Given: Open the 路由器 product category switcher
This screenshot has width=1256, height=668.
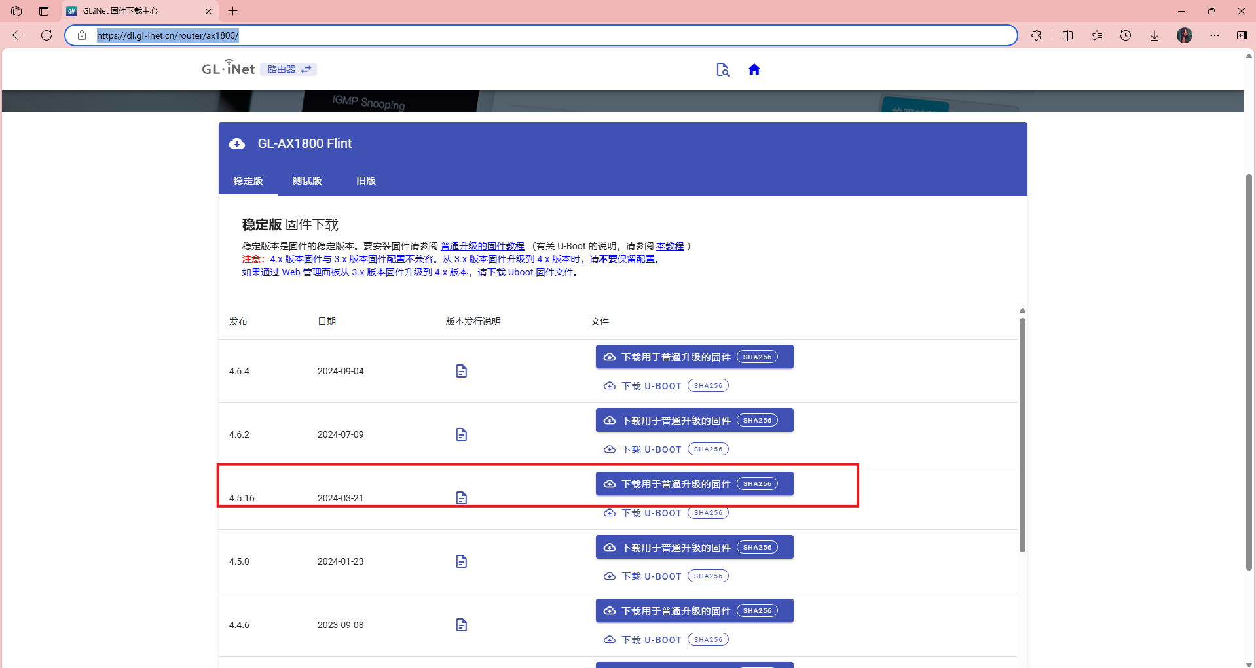Looking at the screenshot, I should [289, 69].
